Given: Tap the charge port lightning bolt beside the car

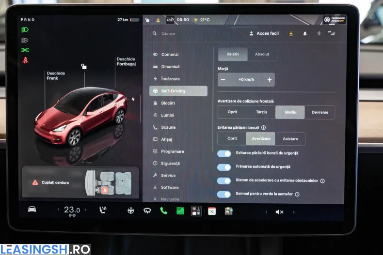Looking at the screenshot, I should coord(133,99).
